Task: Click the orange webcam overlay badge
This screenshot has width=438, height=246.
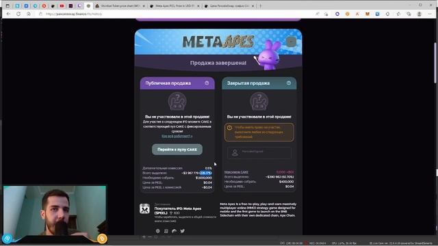Action: click(102, 238)
